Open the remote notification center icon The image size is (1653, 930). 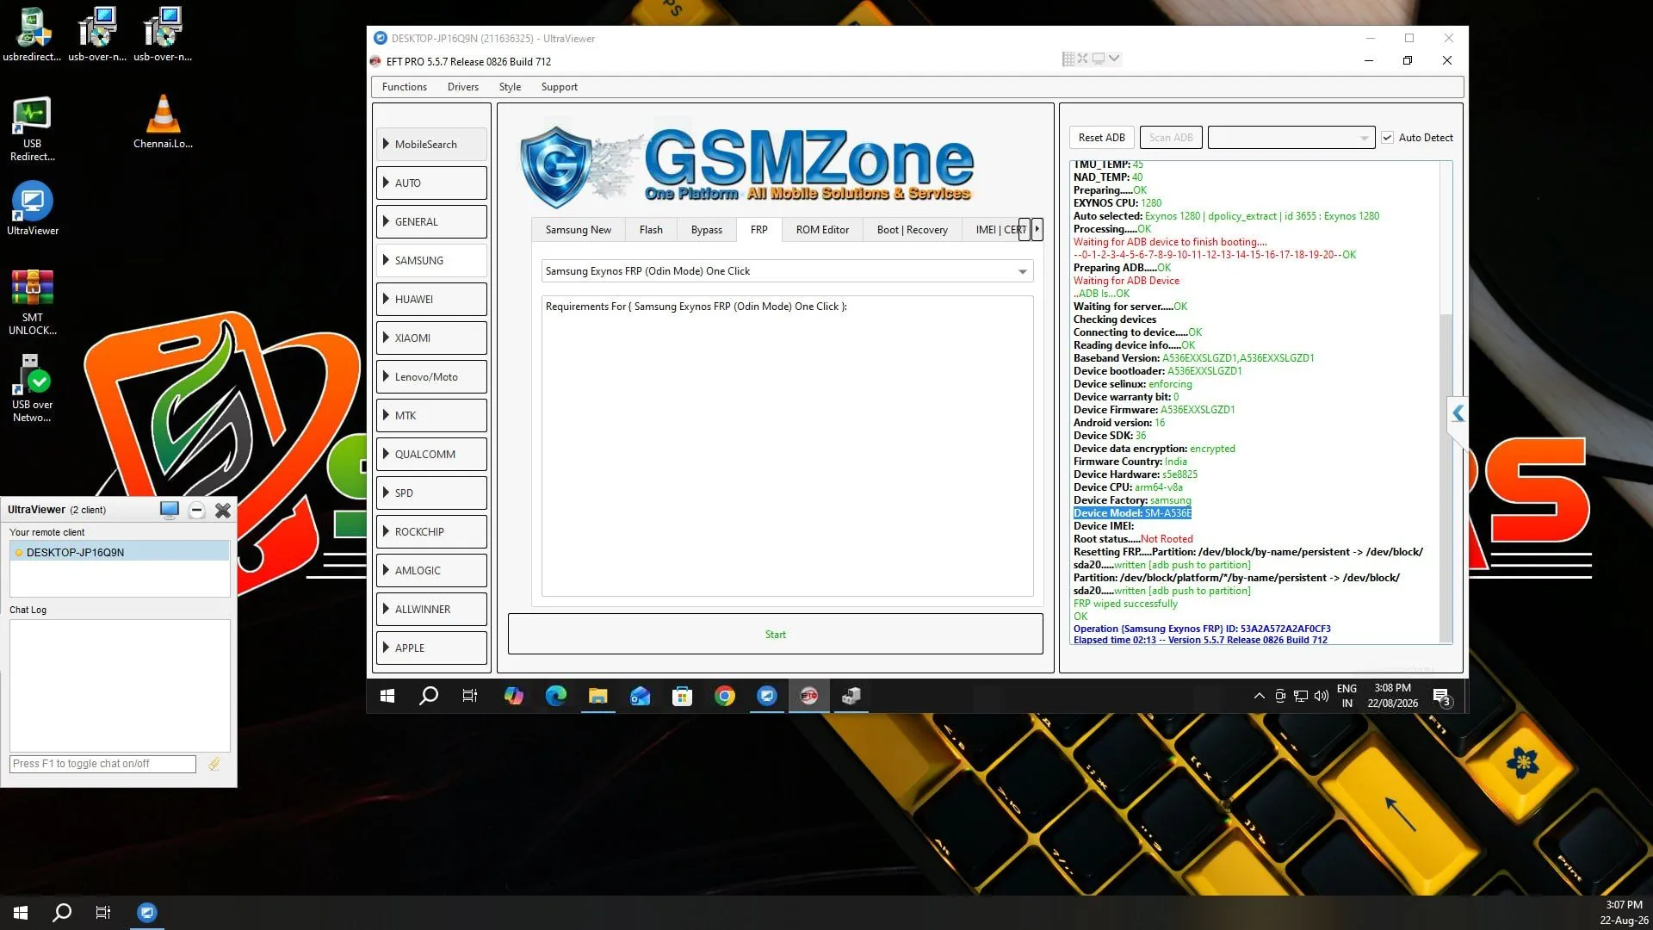click(1442, 696)
